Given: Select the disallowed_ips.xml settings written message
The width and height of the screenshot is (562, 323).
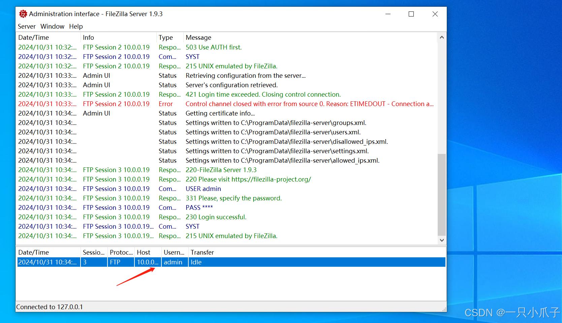Looking at the screenshot, I should (x=287, y=141).
